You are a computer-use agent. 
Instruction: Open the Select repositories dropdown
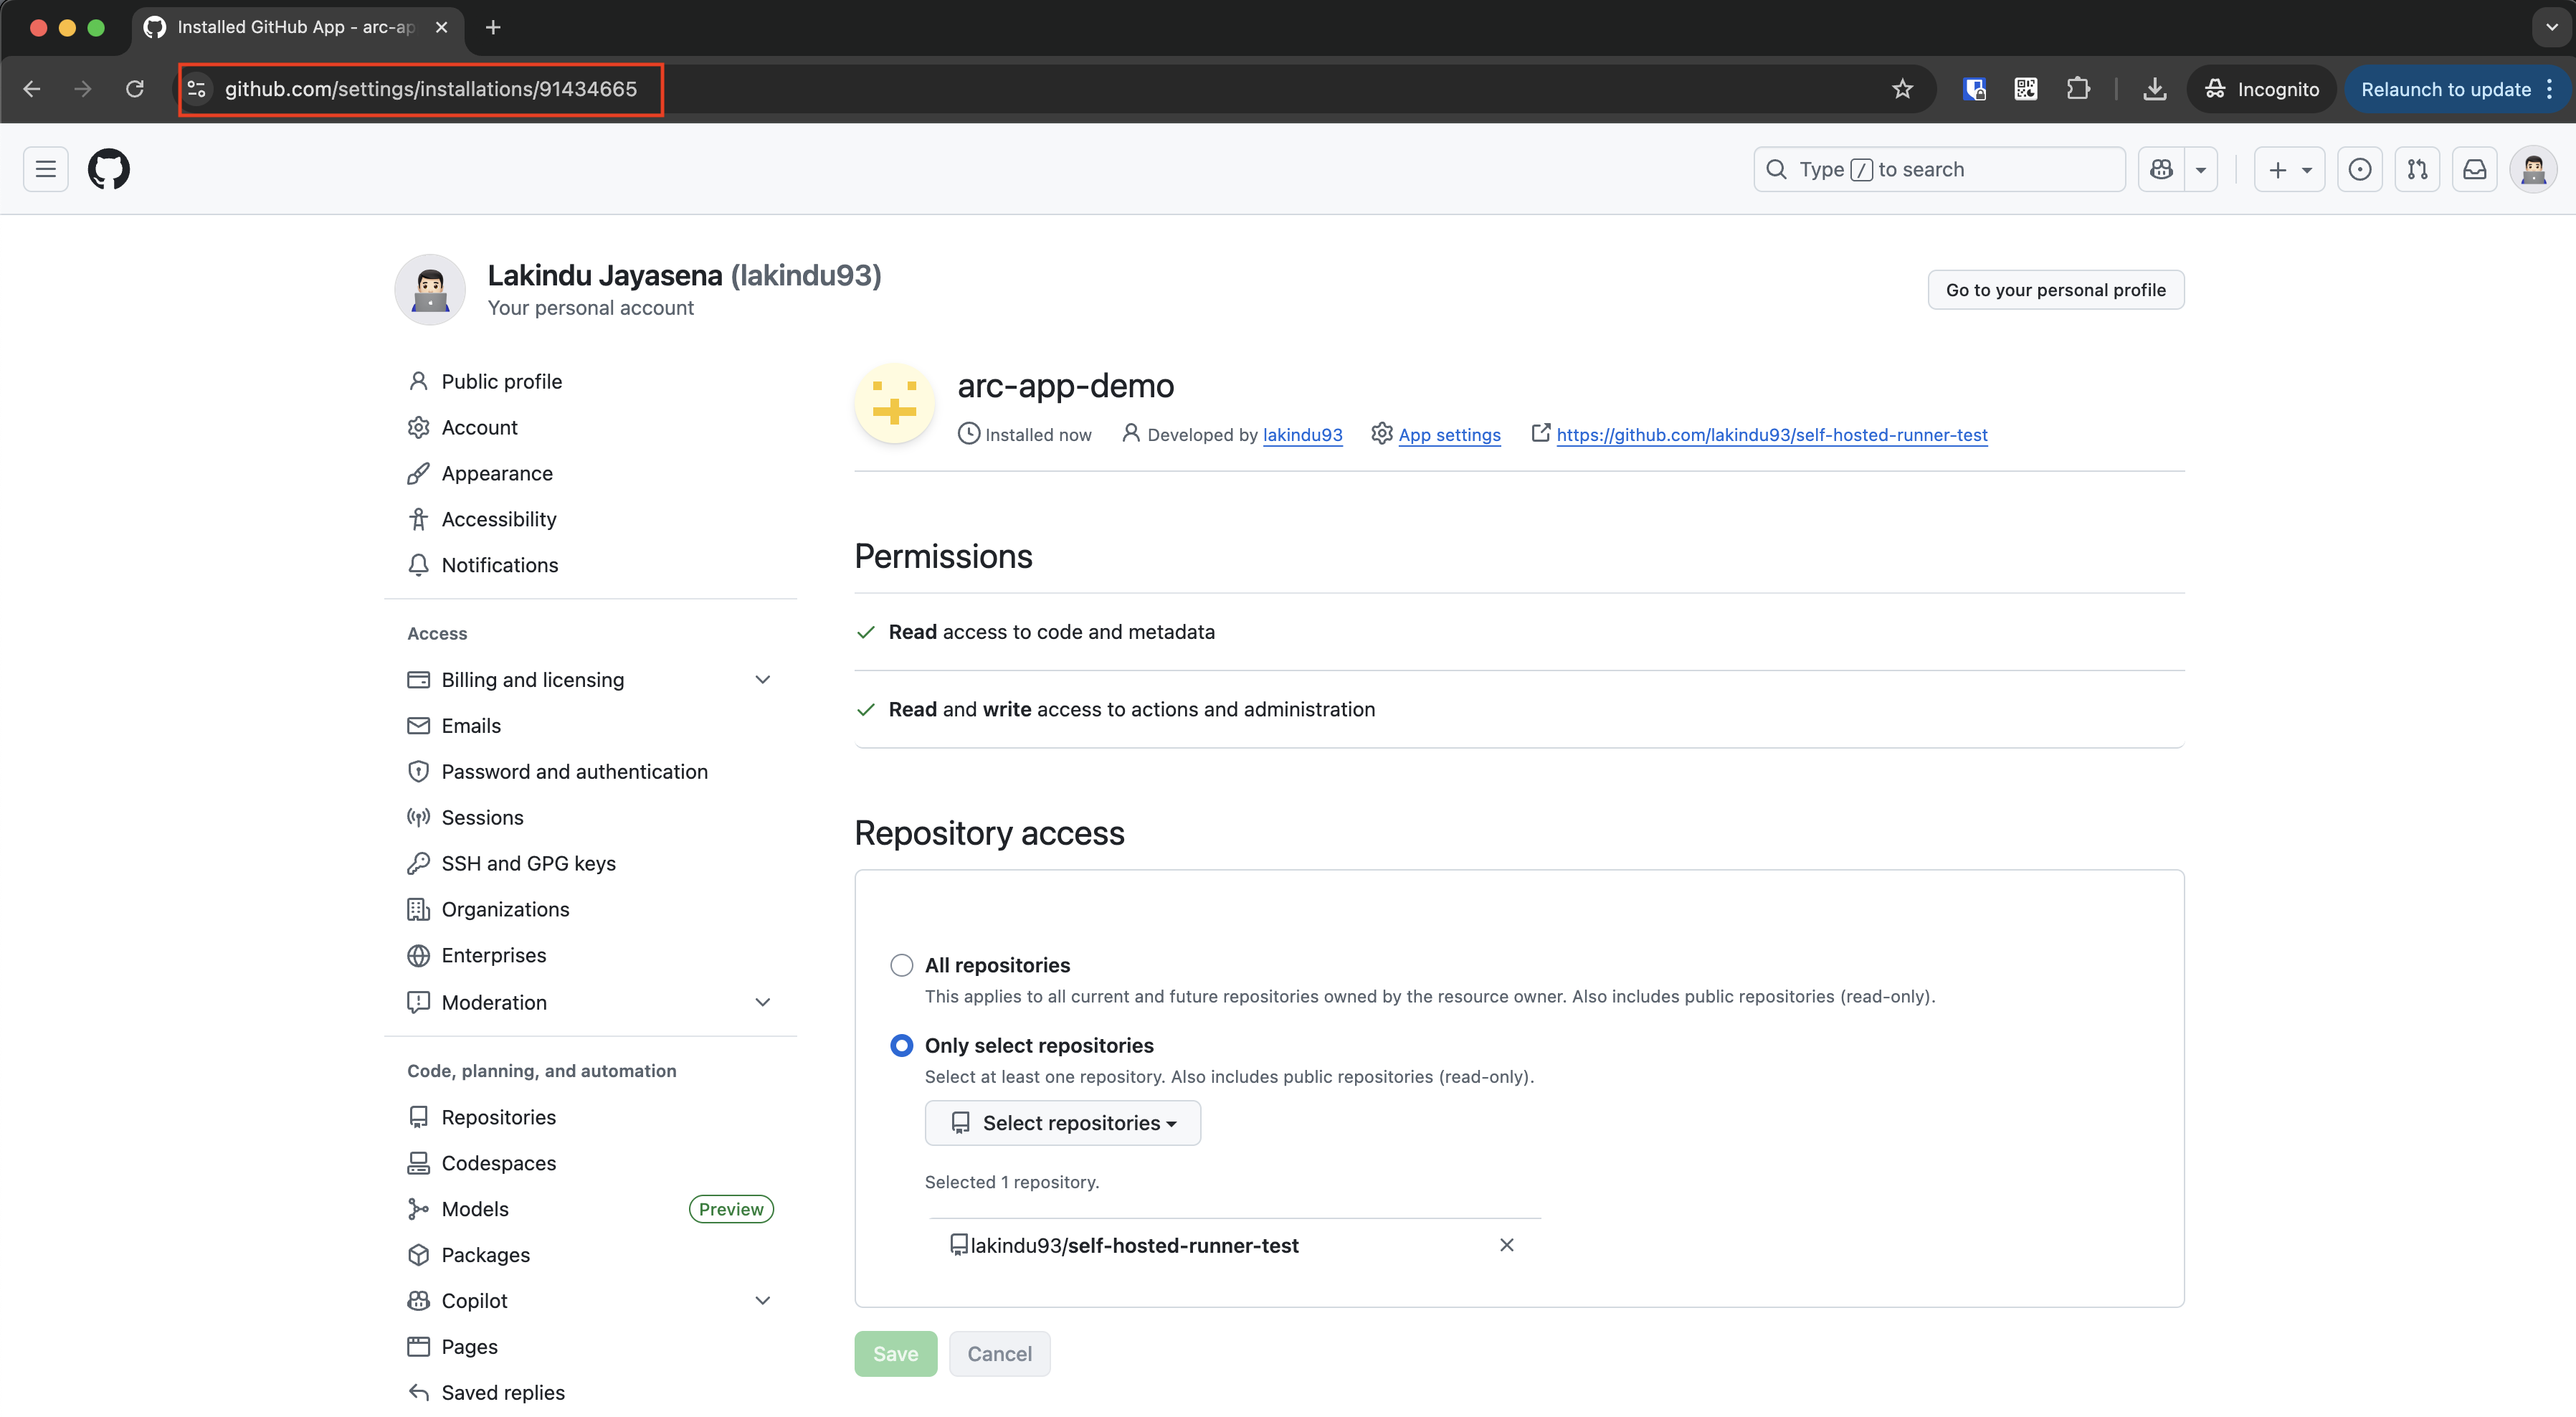1063,1122
